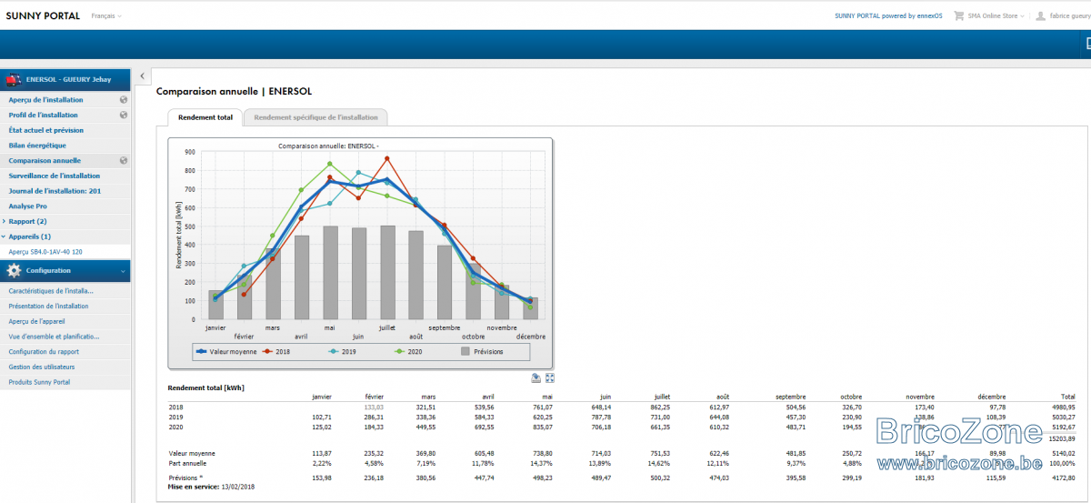Click the globe icon beside Comparaison annuelle
This screenshot has height=503, width=1091.
tap(124, 161)
